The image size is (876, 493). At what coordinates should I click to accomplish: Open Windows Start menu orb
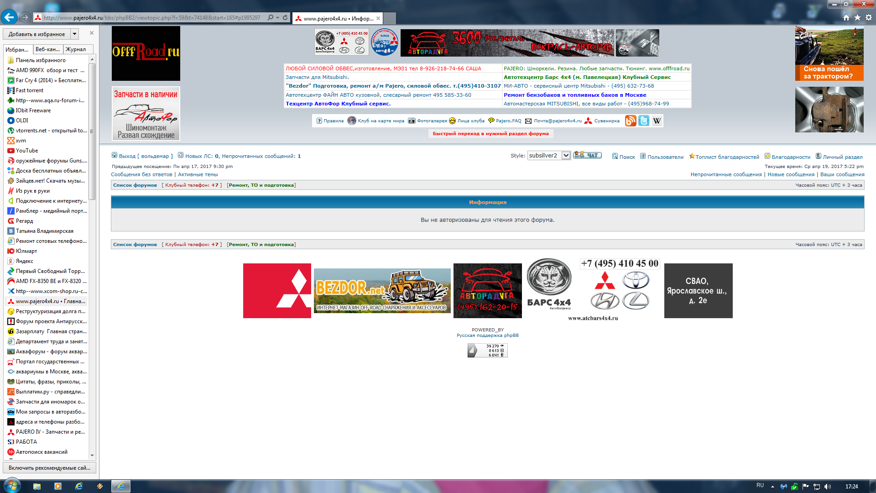coord(11,486)
